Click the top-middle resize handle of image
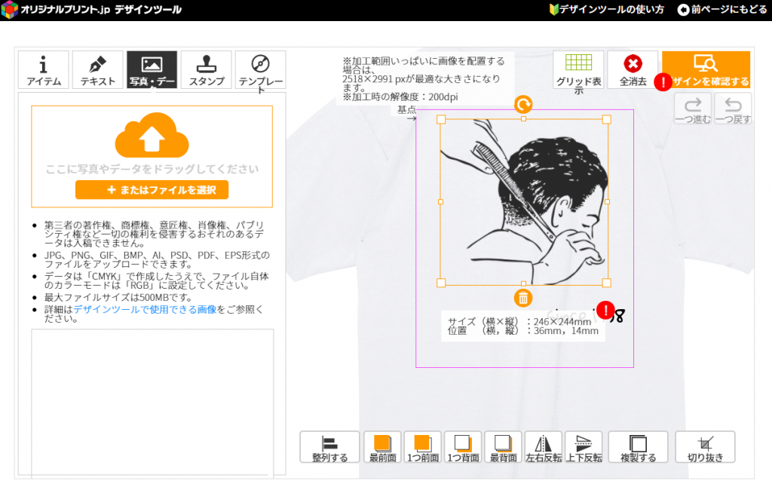Screen dimensions: 772x481 [x=523, y=118]
